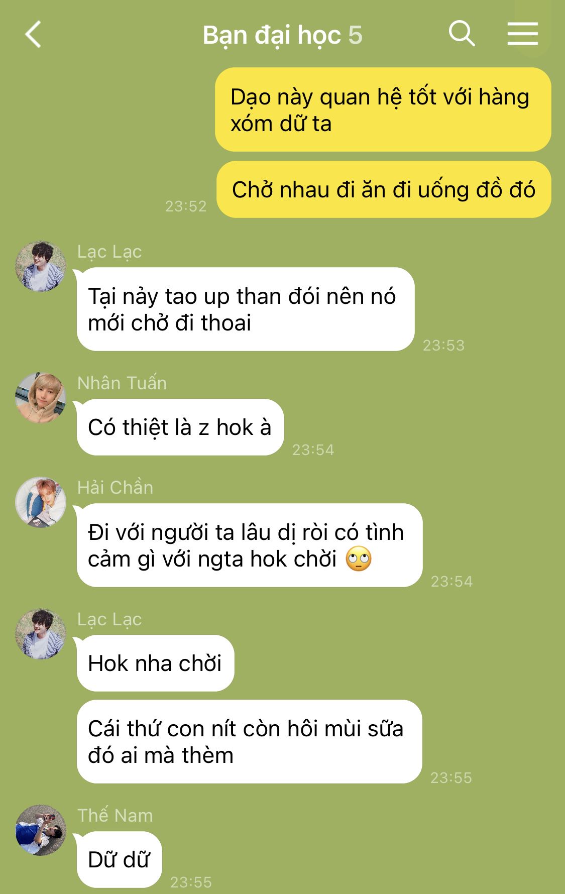Tap the 'Hok nha chời' bubble

(155, 663)
